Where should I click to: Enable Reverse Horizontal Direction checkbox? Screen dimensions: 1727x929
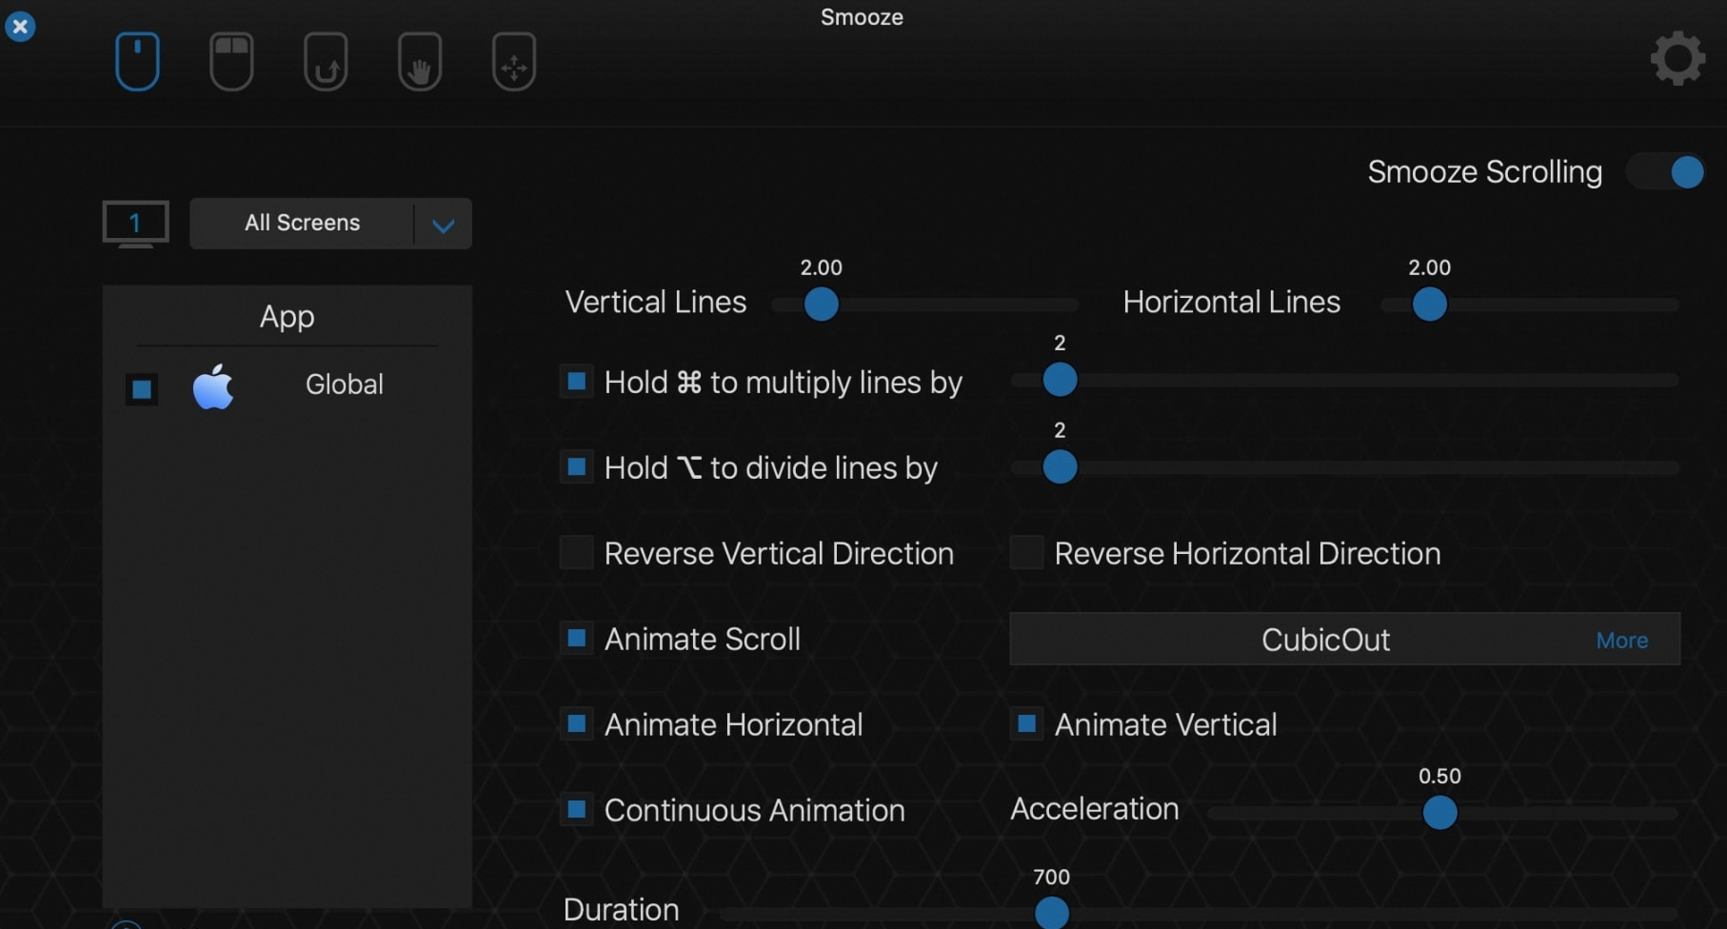coord(1026,552)
